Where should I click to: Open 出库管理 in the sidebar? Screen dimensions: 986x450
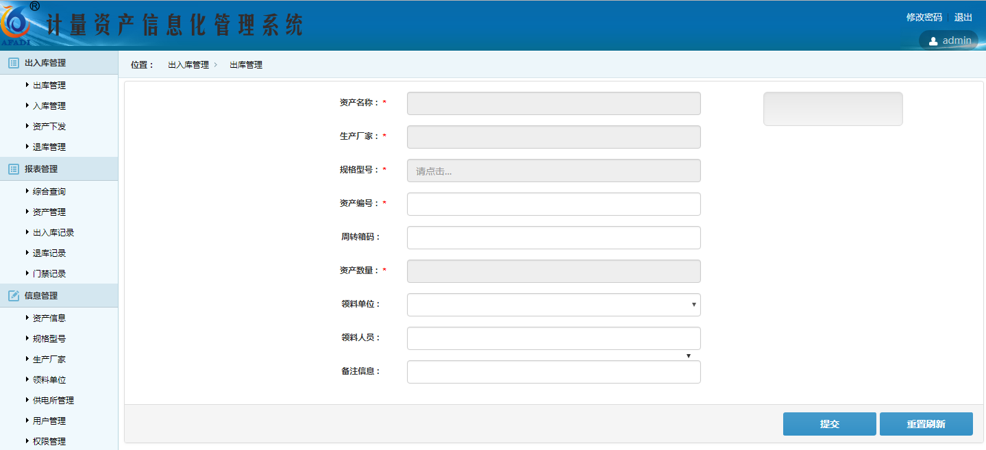tap(49, 86)
